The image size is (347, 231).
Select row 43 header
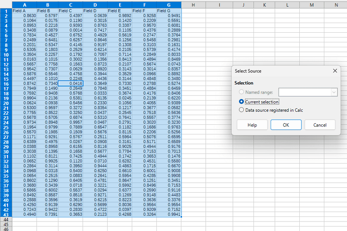(6, 214)
